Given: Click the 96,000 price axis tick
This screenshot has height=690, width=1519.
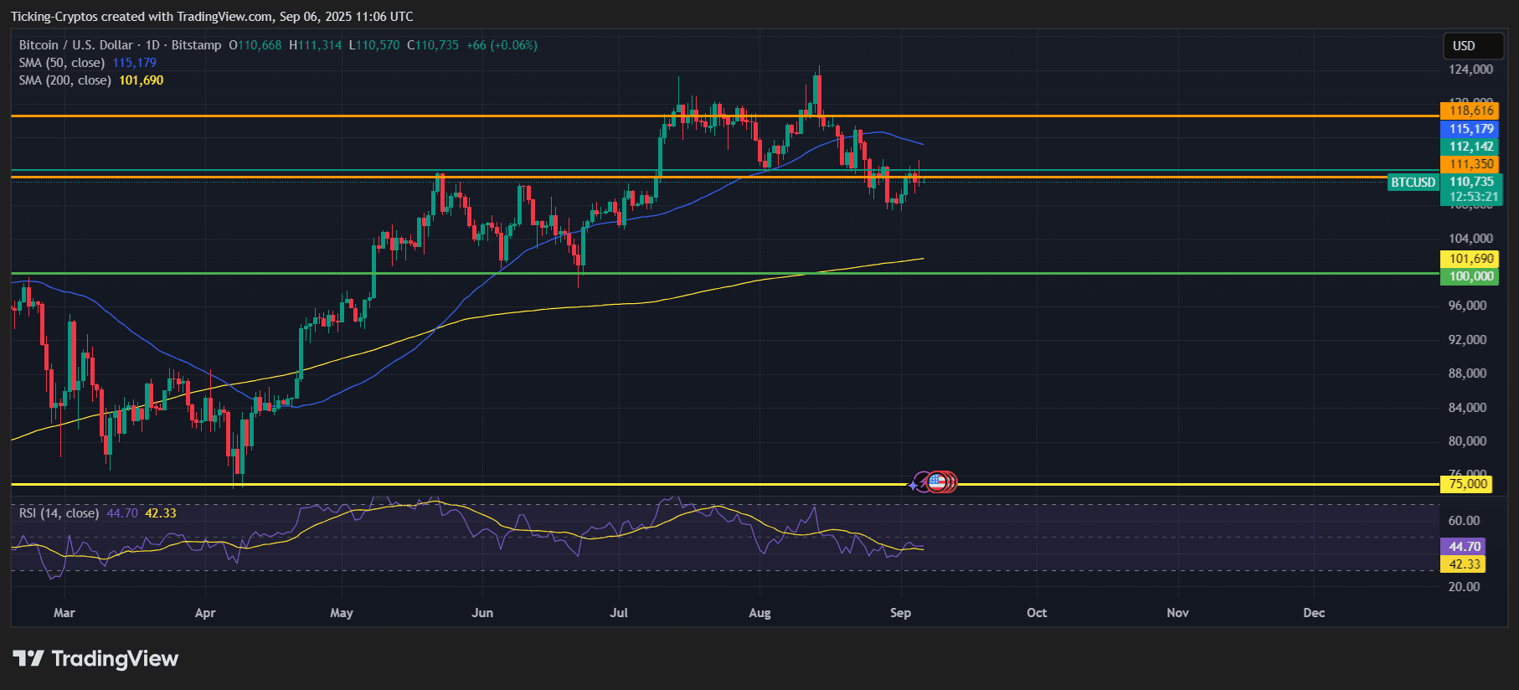Looking at the screenshot, I should [1468, 306].
